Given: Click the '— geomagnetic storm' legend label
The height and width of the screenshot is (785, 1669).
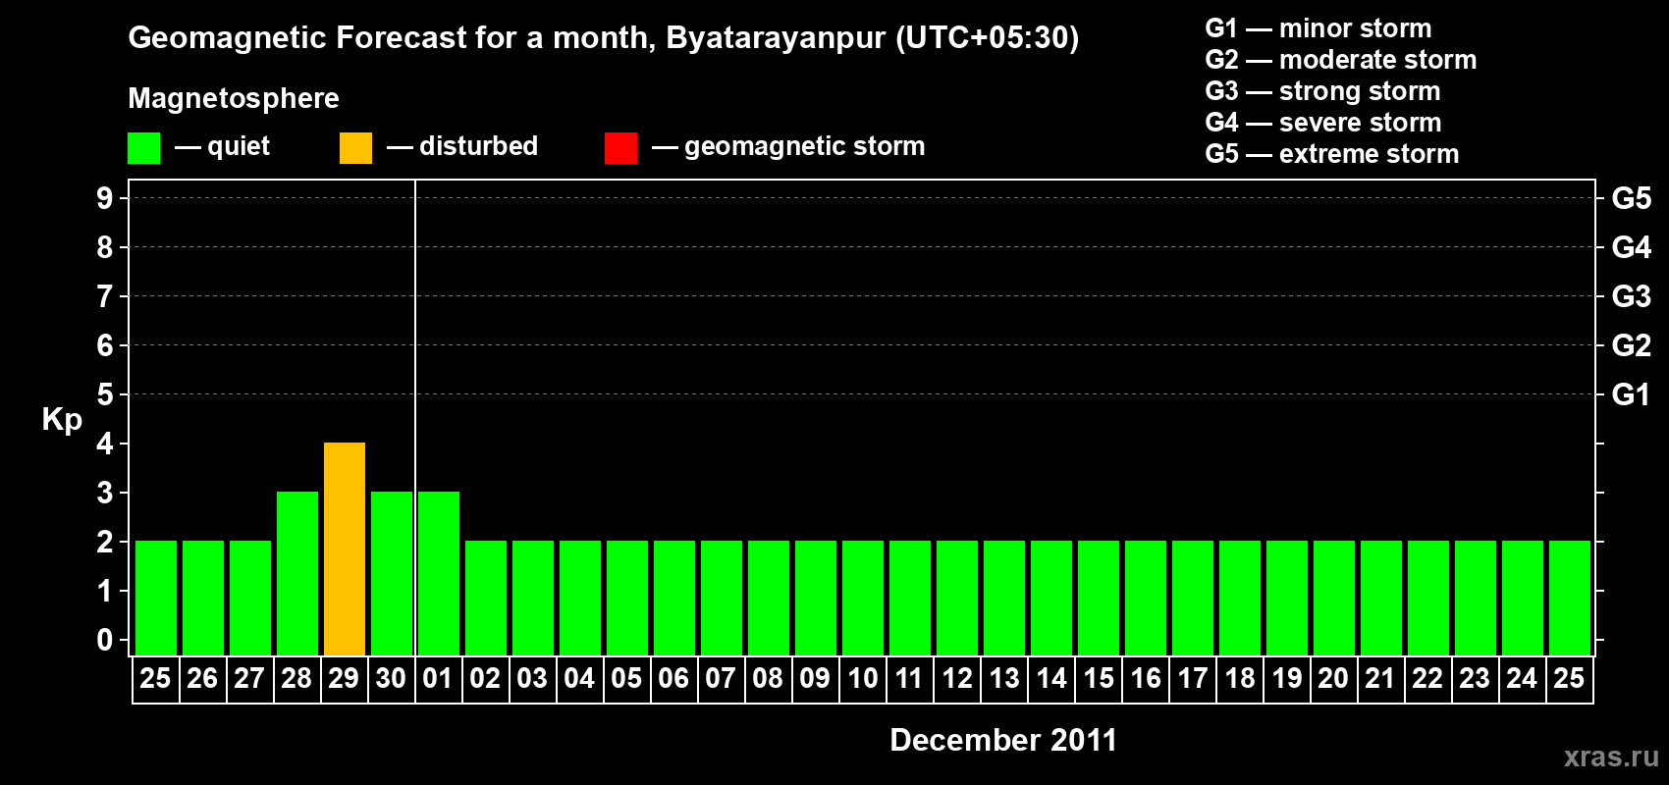Looking at the screenshot, I should point(788,146).
